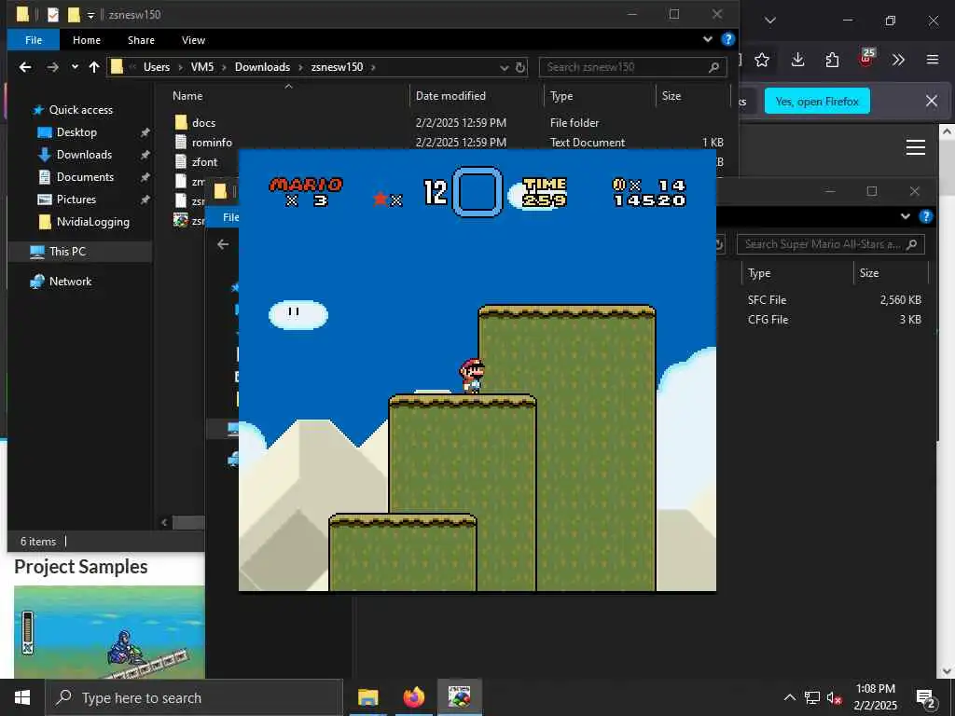This screenshot has height=716, width=955.
Task: Click the extension icon with 25 badge
Action: 866,59
